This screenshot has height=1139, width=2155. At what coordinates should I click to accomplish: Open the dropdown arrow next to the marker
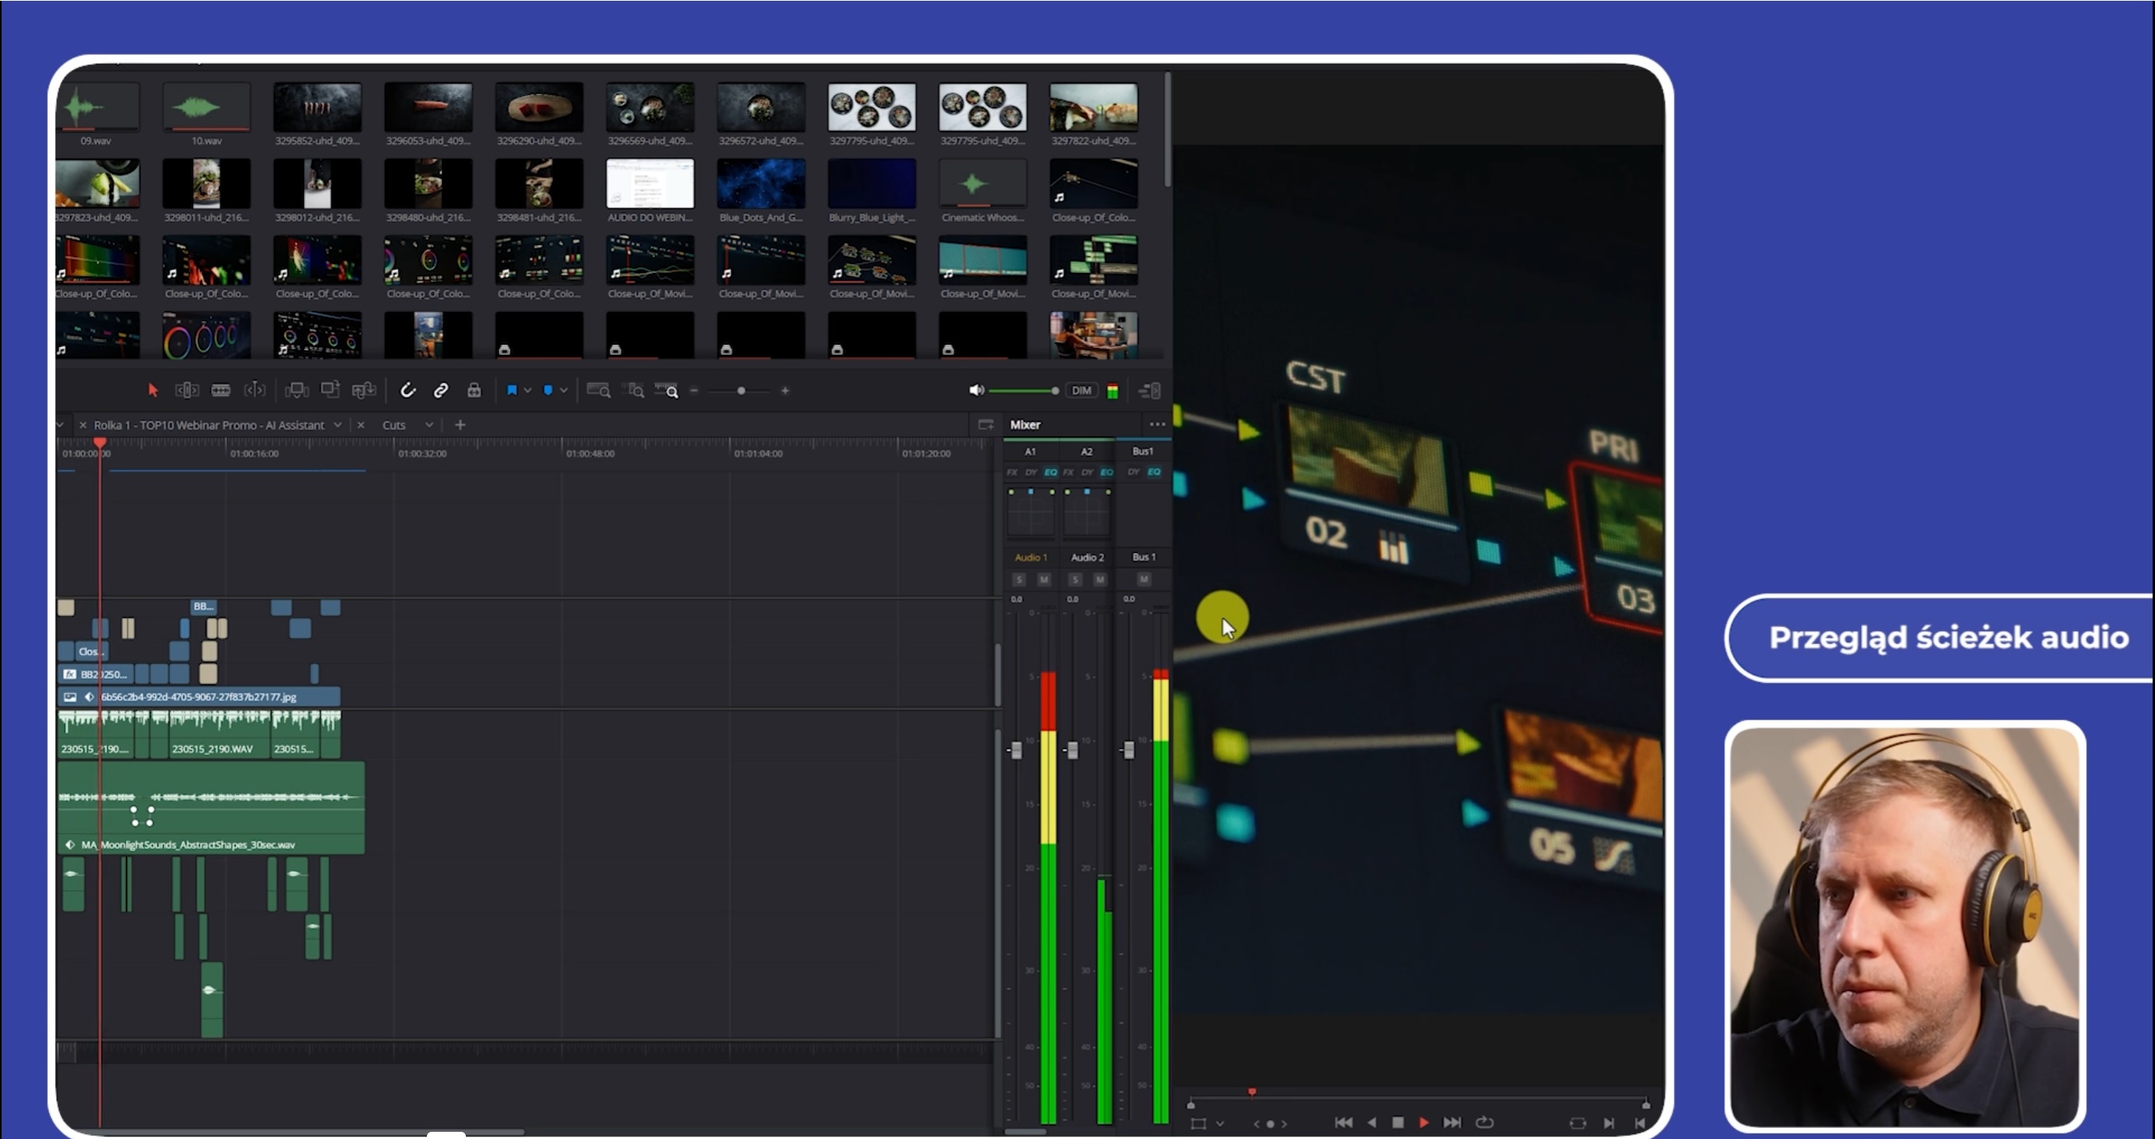pos(564,391)
